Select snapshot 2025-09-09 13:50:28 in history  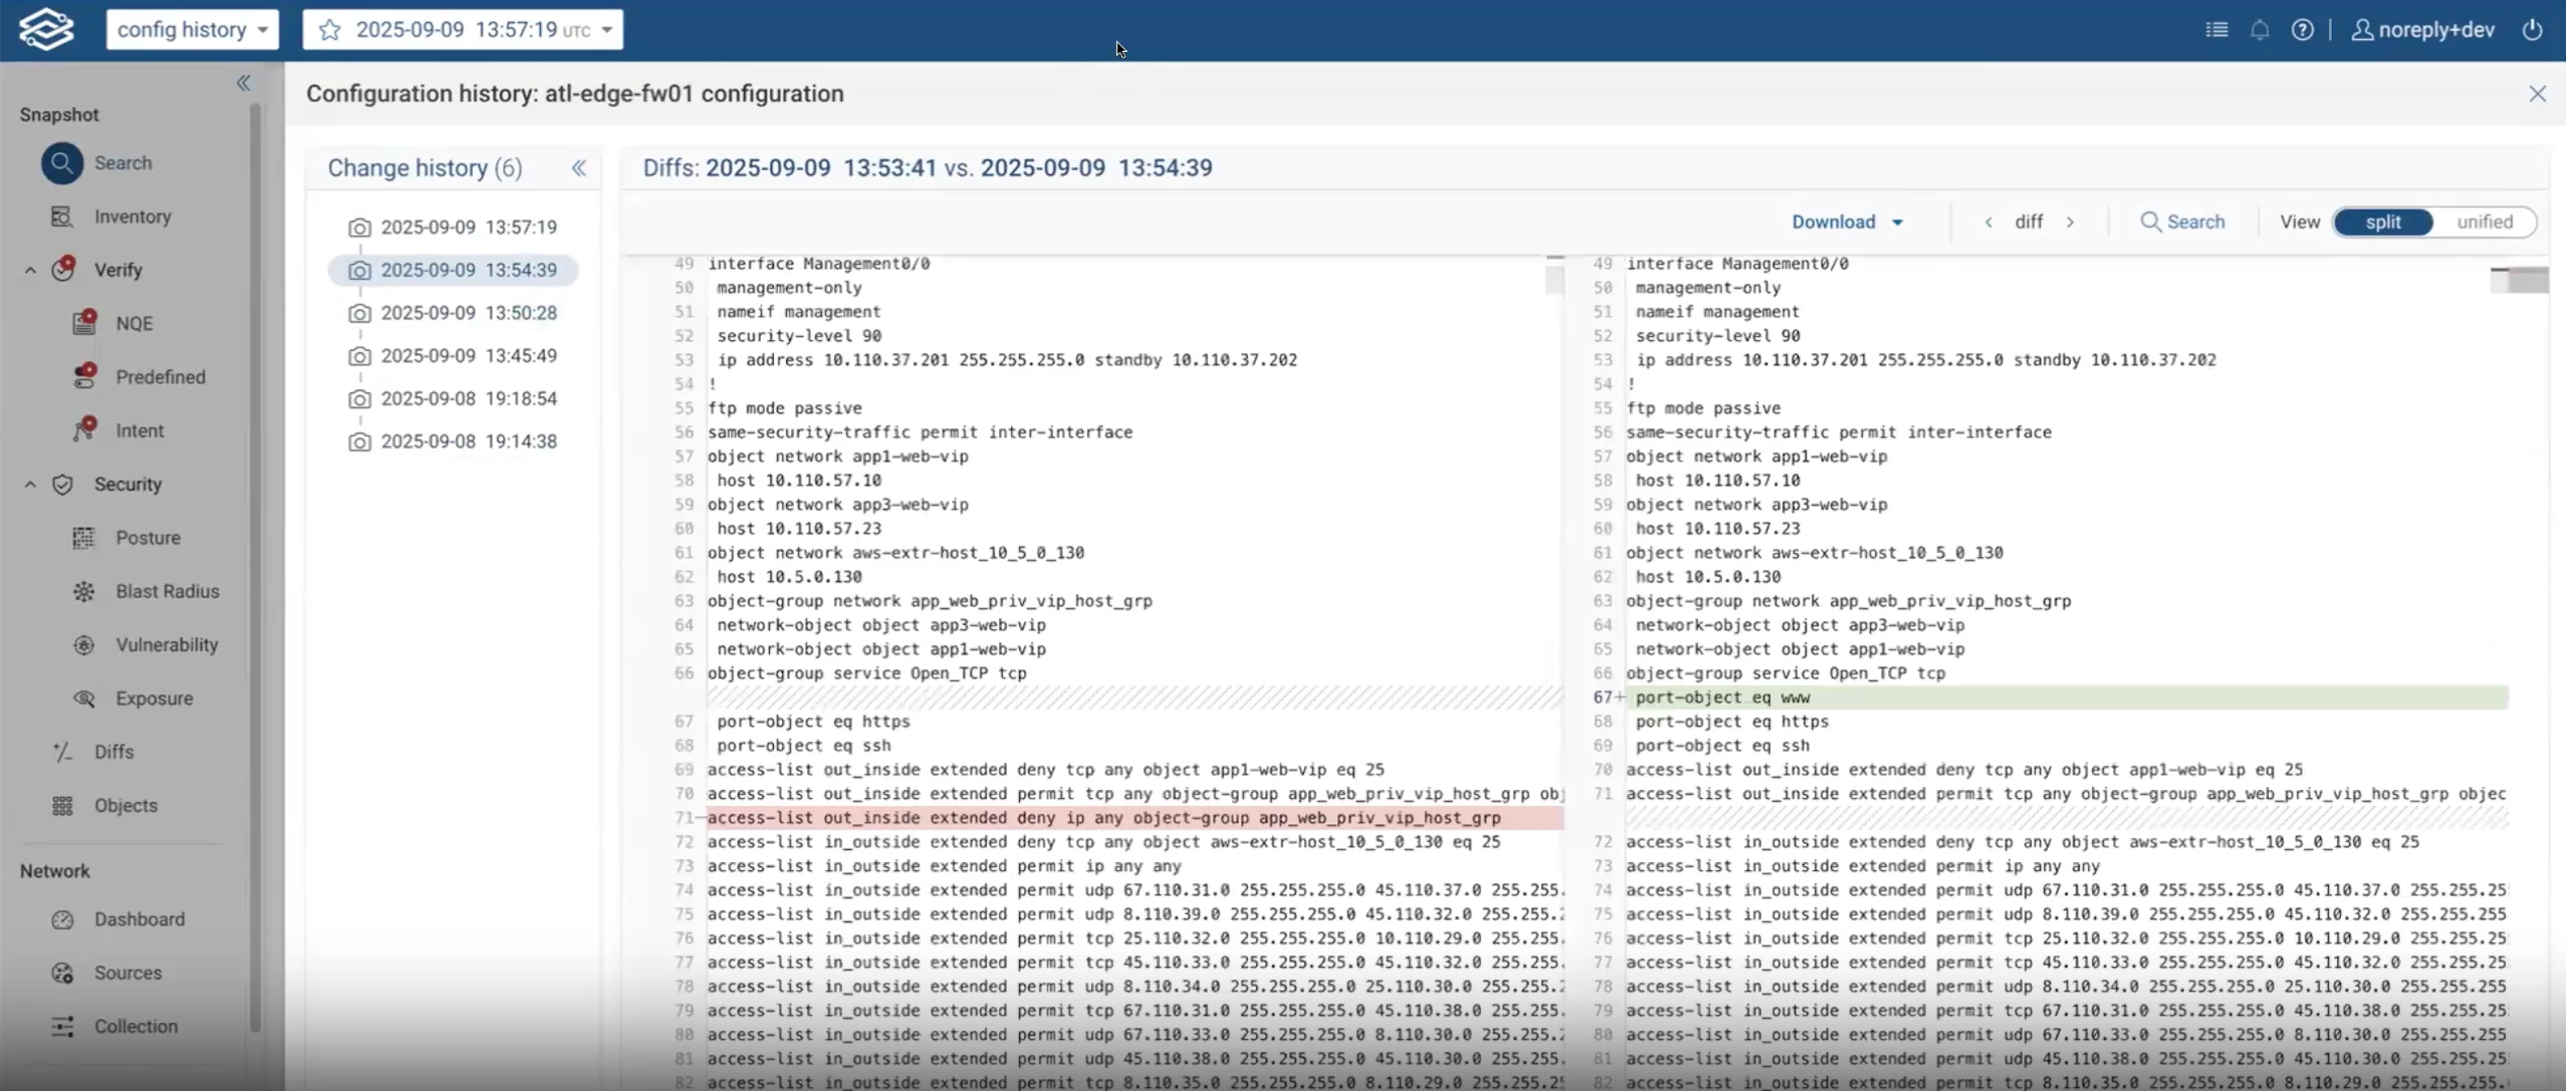[x=469, y=313]
